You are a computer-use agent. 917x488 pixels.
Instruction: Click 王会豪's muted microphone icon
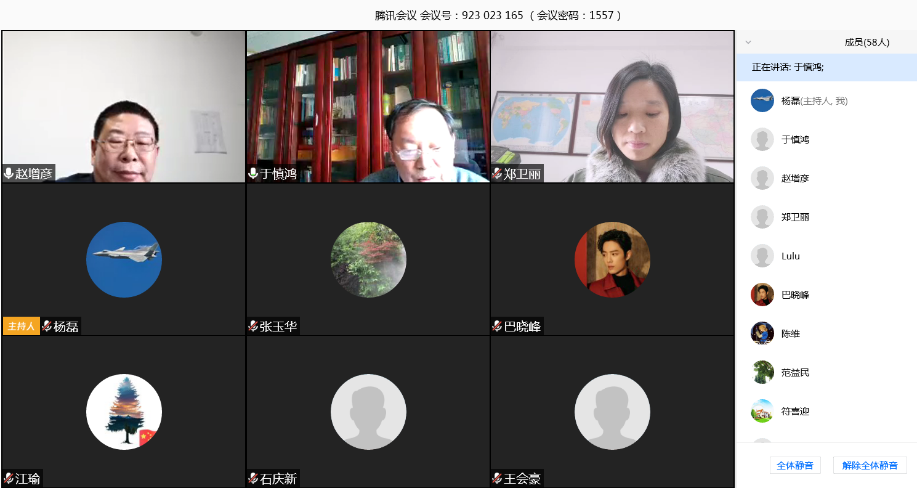pos(497,479)
